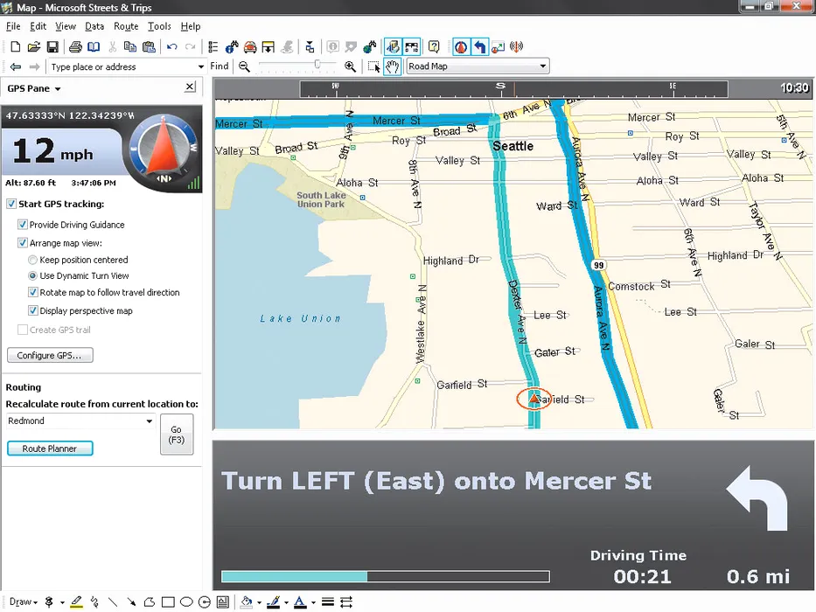Click the Save map toolbar icon
The width and height of the screenshot is (816, 612).
[52, 47]
